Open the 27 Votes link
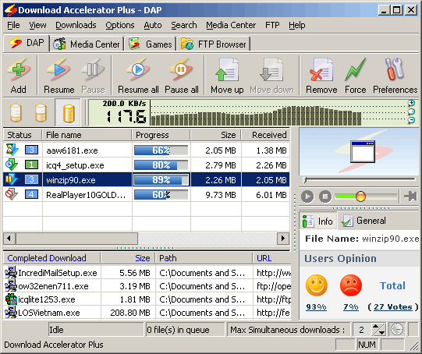The image size is (422, 354). coord(393,307)
